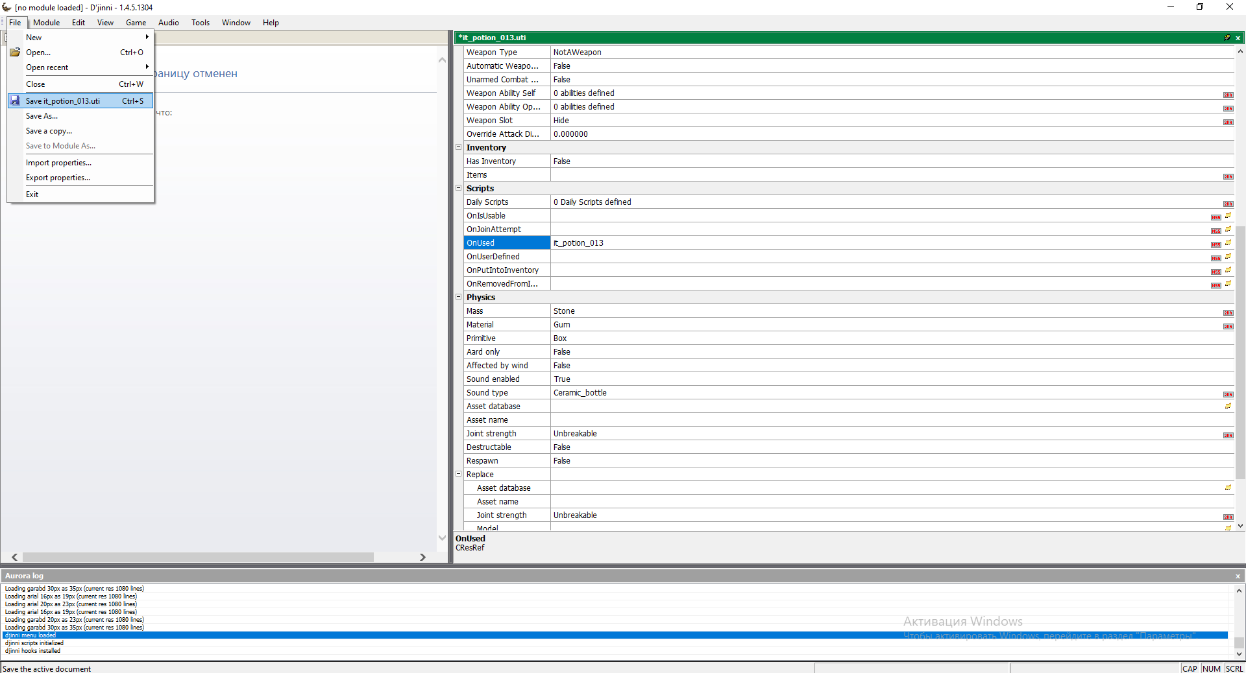Pin the it_potion_013.uti panel
Viewport: 1246px width, 673px height.
1227,38
